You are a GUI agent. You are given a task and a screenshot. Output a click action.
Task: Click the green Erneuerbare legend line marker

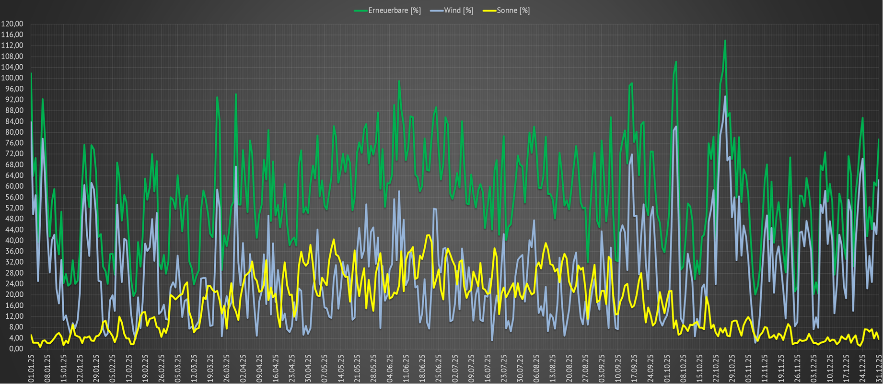tap(360, 11)
